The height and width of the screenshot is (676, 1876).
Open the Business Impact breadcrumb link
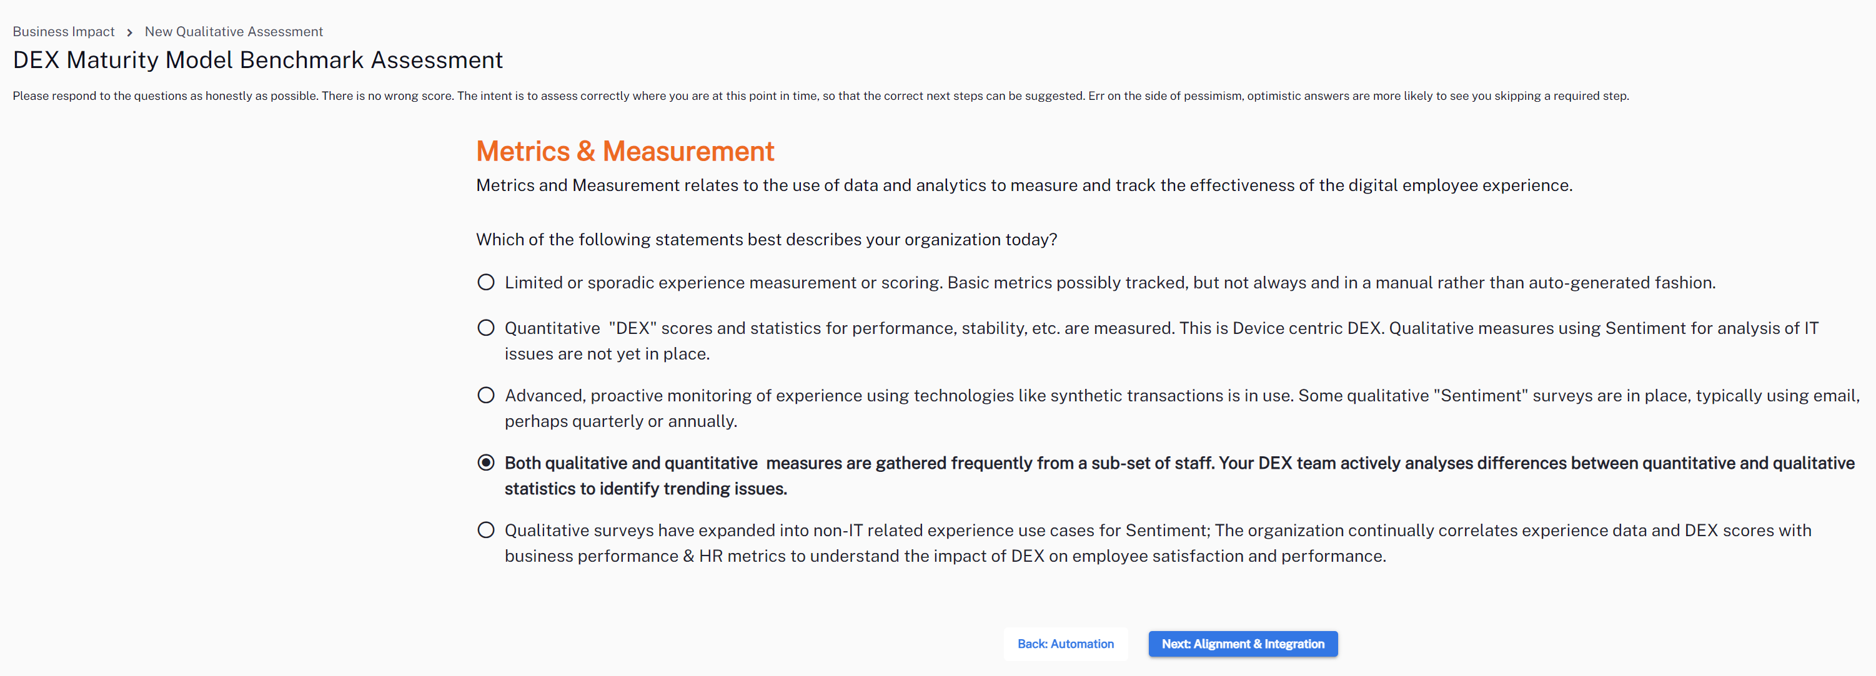point(63,32)
